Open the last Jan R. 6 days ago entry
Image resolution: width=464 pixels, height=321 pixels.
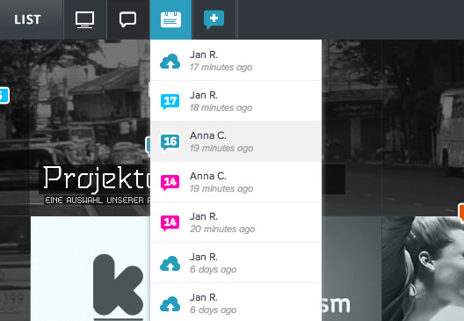236,303
